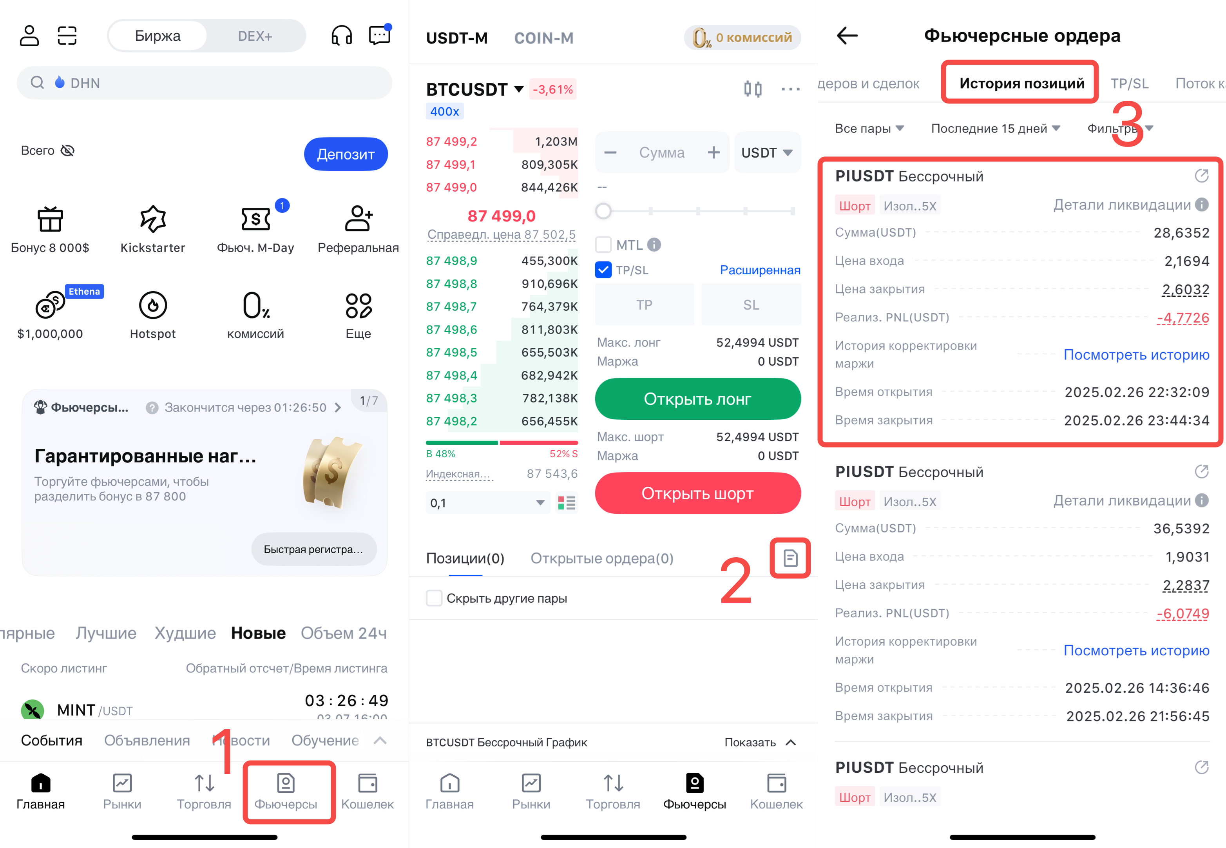
Task: Uncheck the TP/SL checkbox
Action: [x=603, y=270]
